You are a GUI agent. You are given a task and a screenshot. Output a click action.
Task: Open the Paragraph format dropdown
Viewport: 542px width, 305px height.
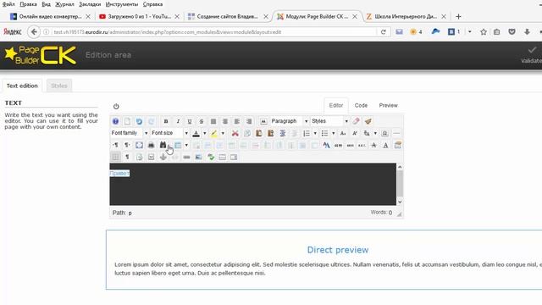click(x=289, y=121)
